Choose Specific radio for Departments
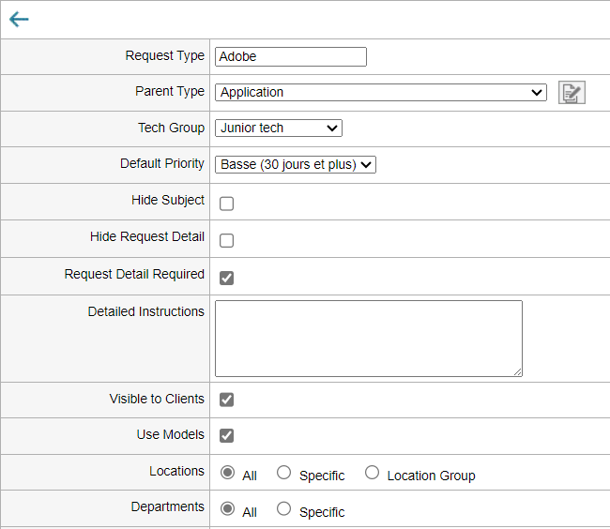 pyautogui.click(x=283, y=508)
